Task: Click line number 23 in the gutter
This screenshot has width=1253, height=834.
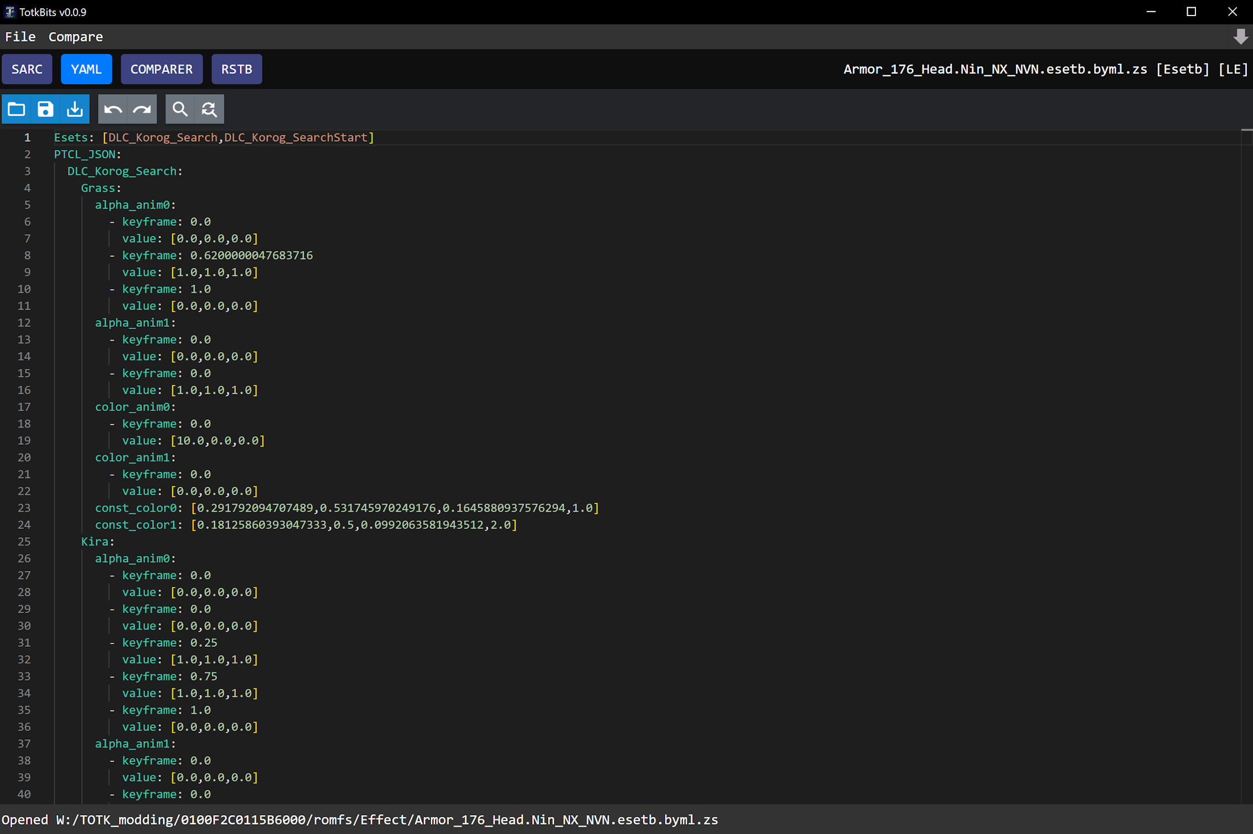Action: pyautogui.click(x=24, y=508)
